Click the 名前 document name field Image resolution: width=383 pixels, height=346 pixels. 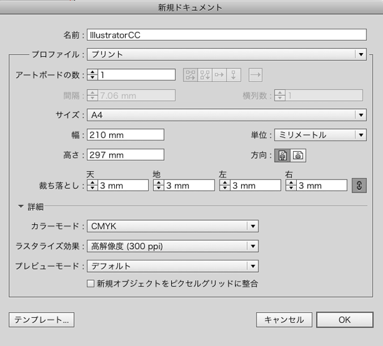(227, 34)
